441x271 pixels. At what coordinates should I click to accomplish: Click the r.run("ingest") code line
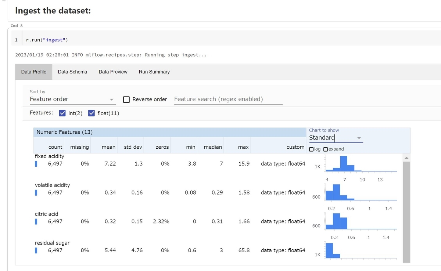pyautogui.click(x=47, y=40)
